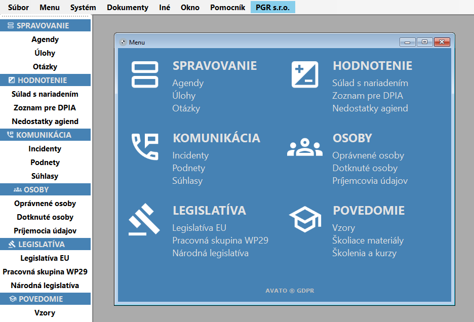
Task: Open the Okno menu
Action: pos(190,7)
